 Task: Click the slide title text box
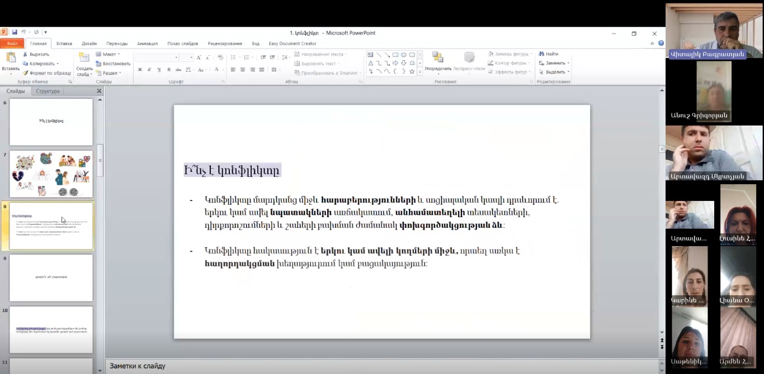coord(232,170)
